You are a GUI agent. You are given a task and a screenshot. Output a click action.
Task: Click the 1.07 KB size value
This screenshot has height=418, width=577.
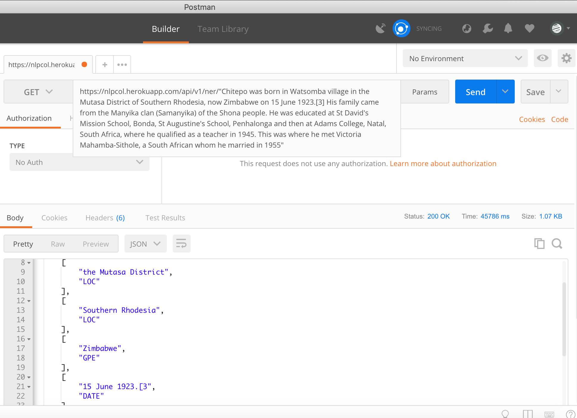(550, 216)
